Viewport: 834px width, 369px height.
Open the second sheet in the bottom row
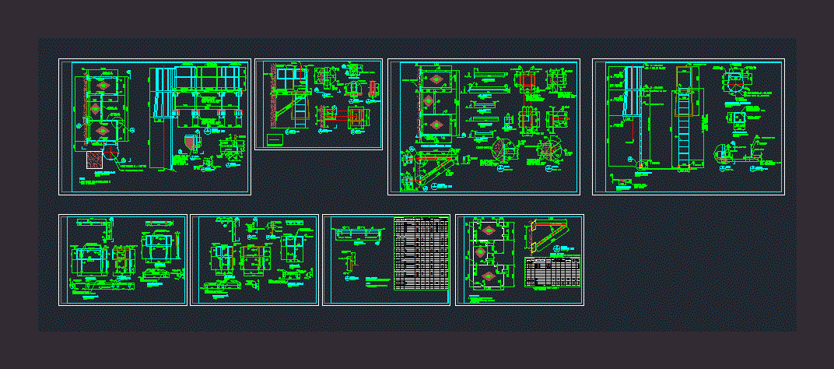[x=254, y=260]
